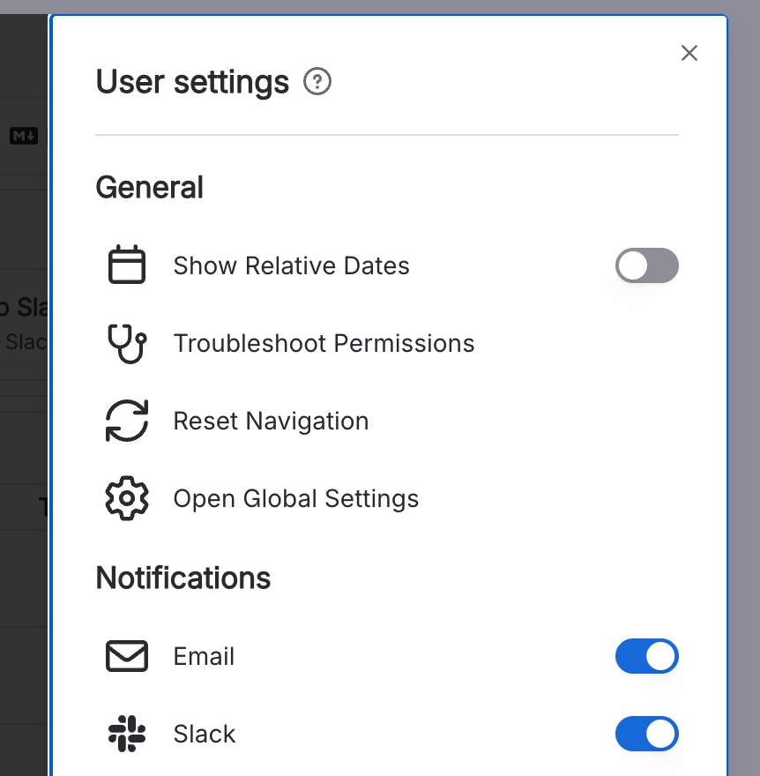Screen dimensions: 760x776
Task: Open Global Settings
Action: [296, 498]
